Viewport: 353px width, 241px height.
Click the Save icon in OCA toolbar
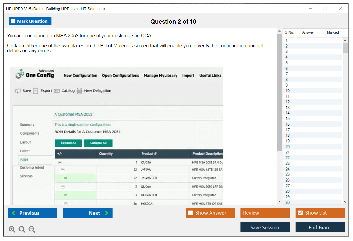(x=18, y=91)
